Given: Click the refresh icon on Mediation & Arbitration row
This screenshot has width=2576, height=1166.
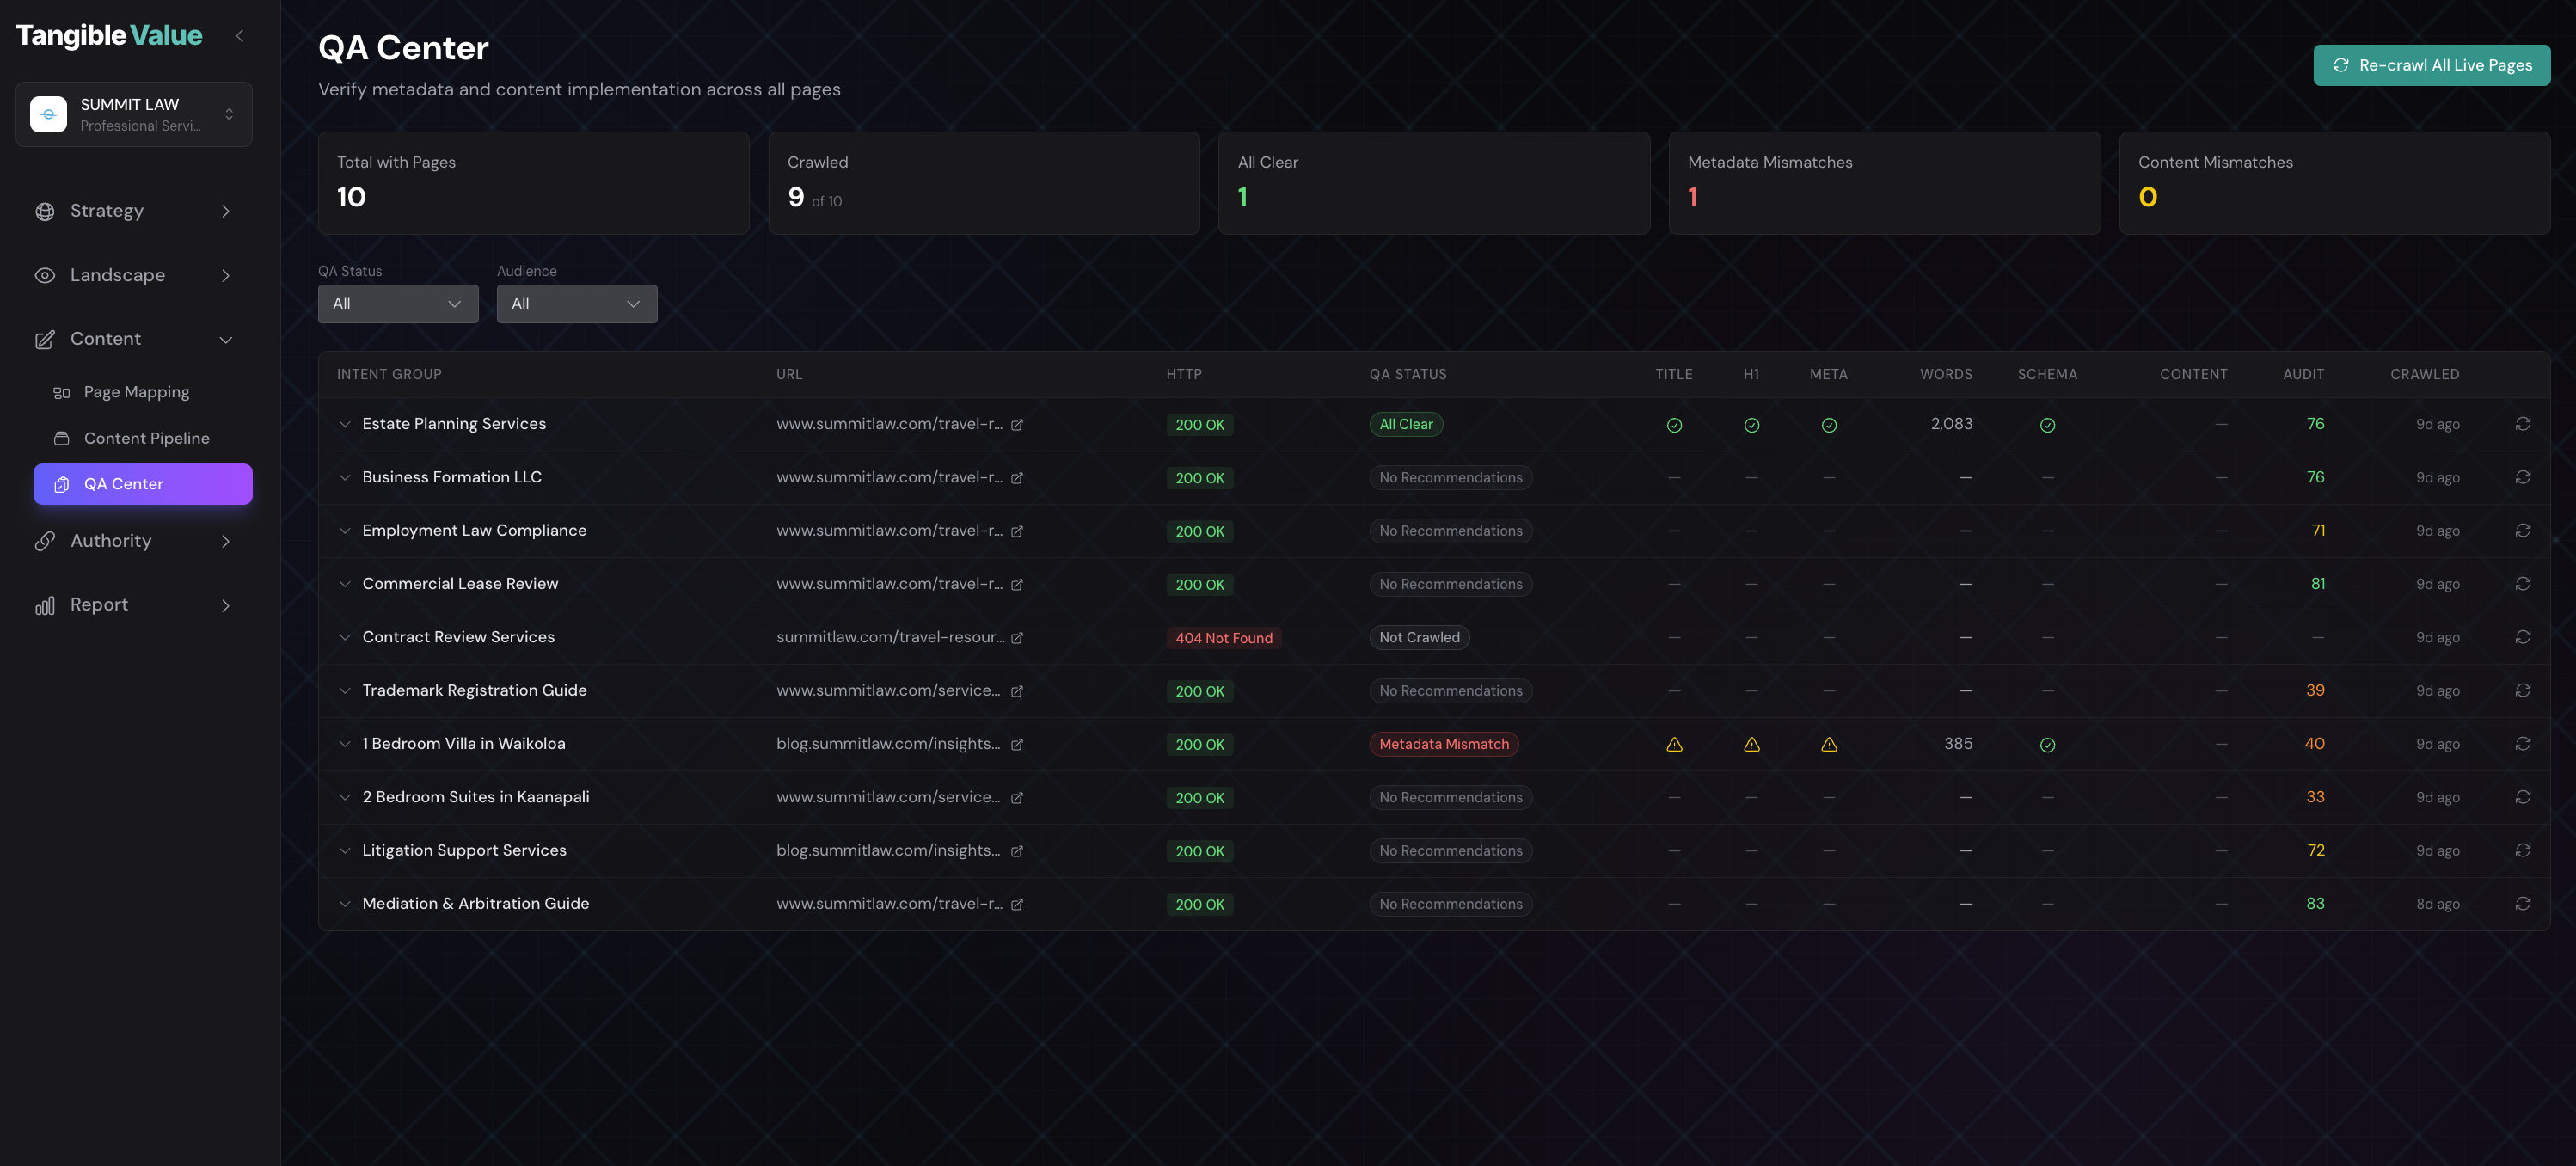Looking at the screenshot, I should pos(2524,903).
